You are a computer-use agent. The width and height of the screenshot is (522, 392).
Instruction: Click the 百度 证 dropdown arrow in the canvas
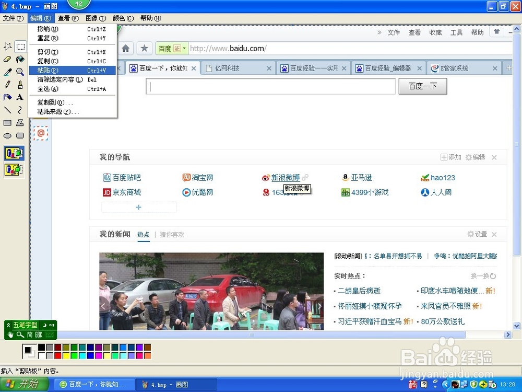184,48
